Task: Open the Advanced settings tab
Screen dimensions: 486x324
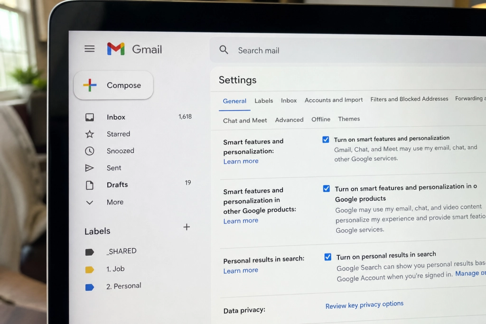Action: point(289,120)
